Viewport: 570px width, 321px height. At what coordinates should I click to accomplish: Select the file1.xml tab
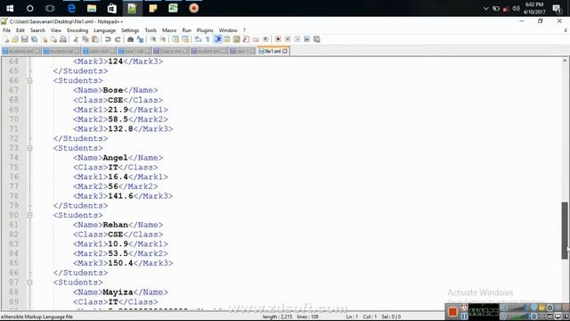coord(273,52)
